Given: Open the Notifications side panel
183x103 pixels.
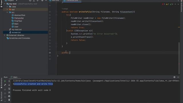Looking at the screenshot, I should pos(182,6).
